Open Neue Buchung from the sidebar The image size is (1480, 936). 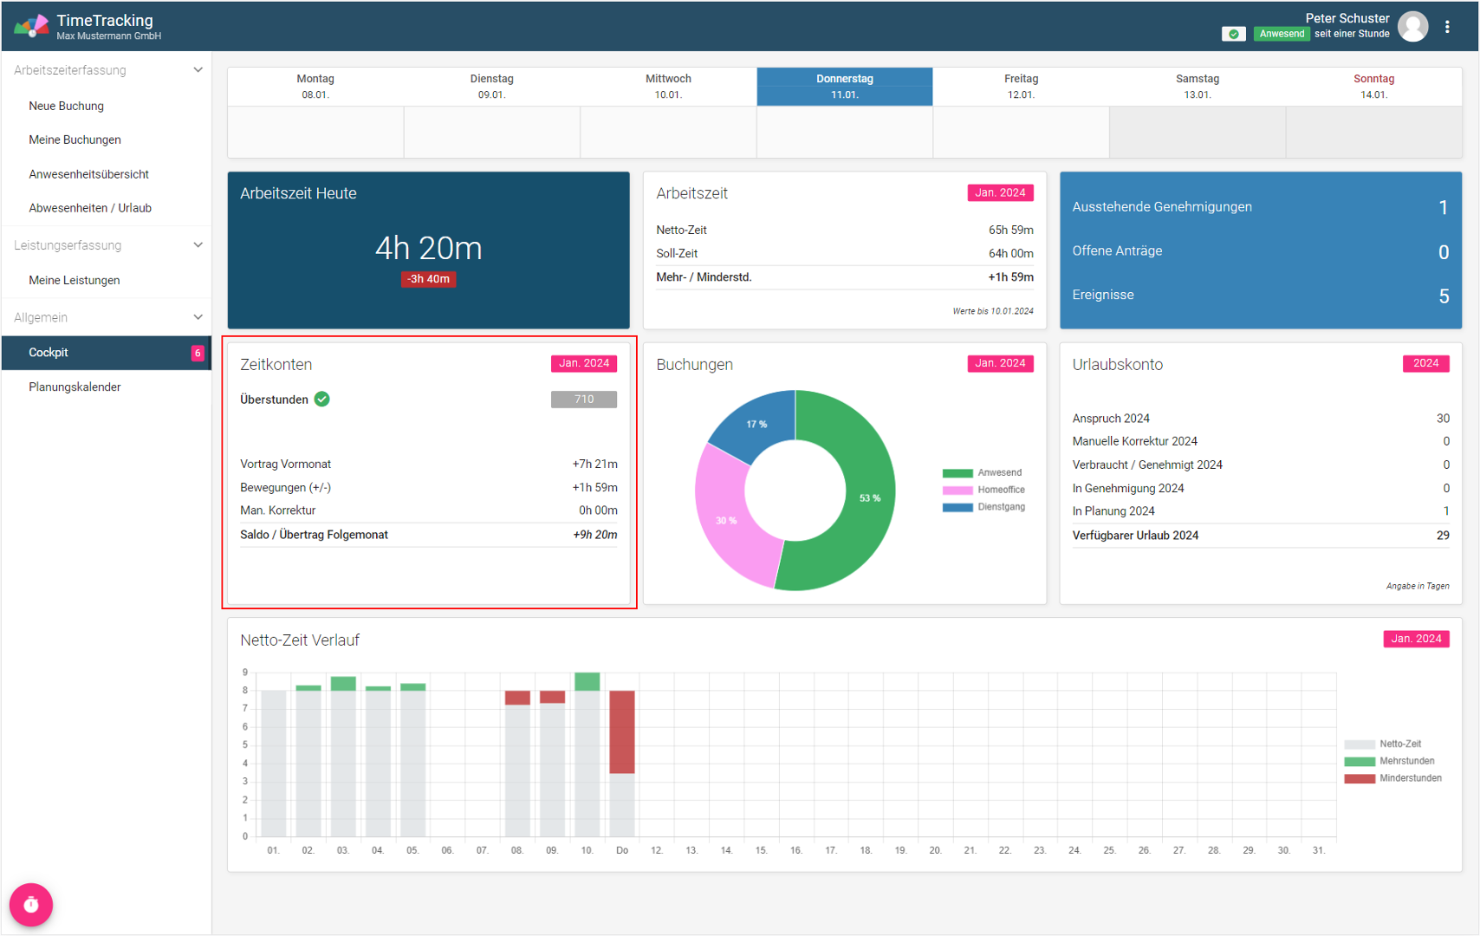(66, 106)
